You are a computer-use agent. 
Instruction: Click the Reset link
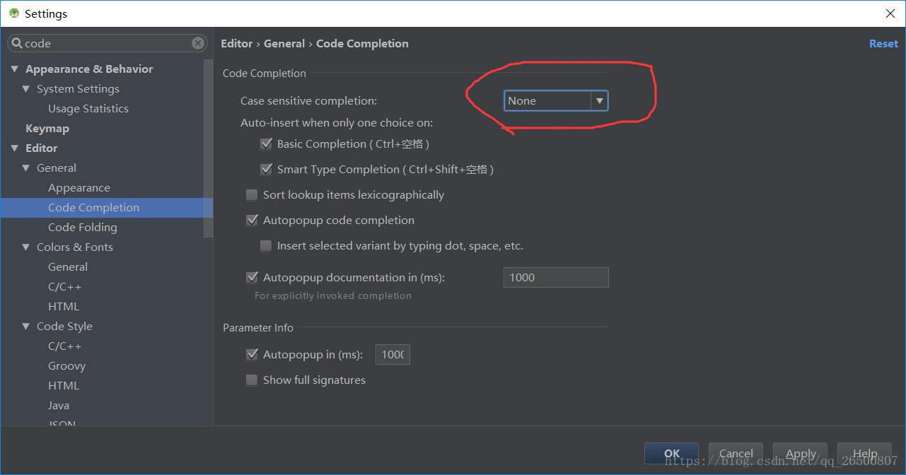click(883, 44)
